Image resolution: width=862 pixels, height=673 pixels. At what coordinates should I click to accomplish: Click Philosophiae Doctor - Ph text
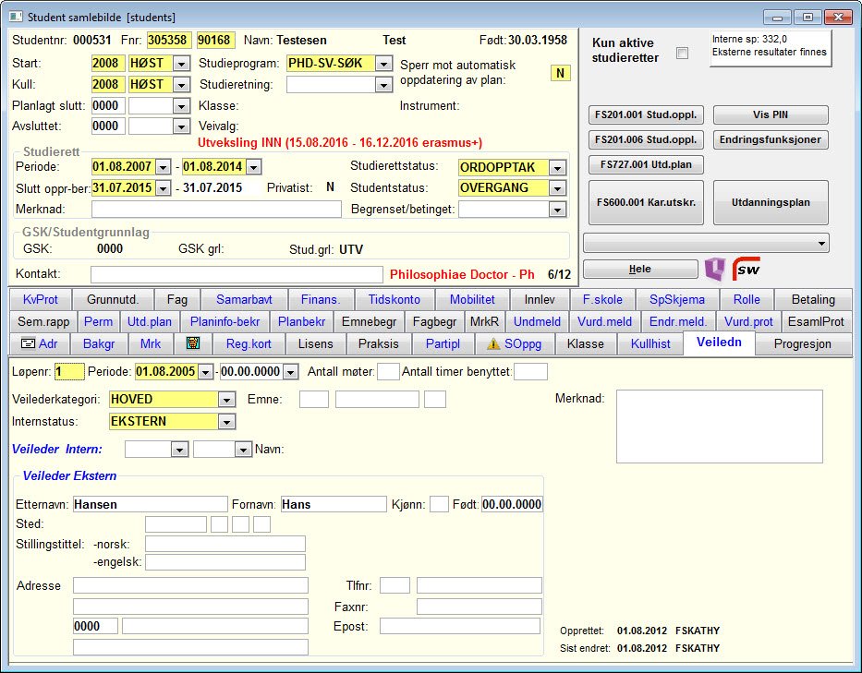(462, 275)
